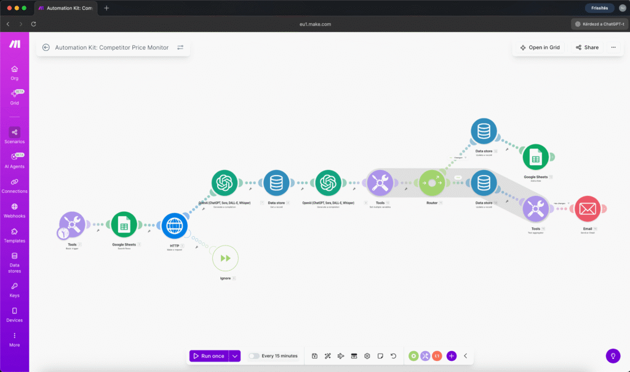Open the three-dot More menu near Share
Screen dimensions: 630x372
point(613,47)
